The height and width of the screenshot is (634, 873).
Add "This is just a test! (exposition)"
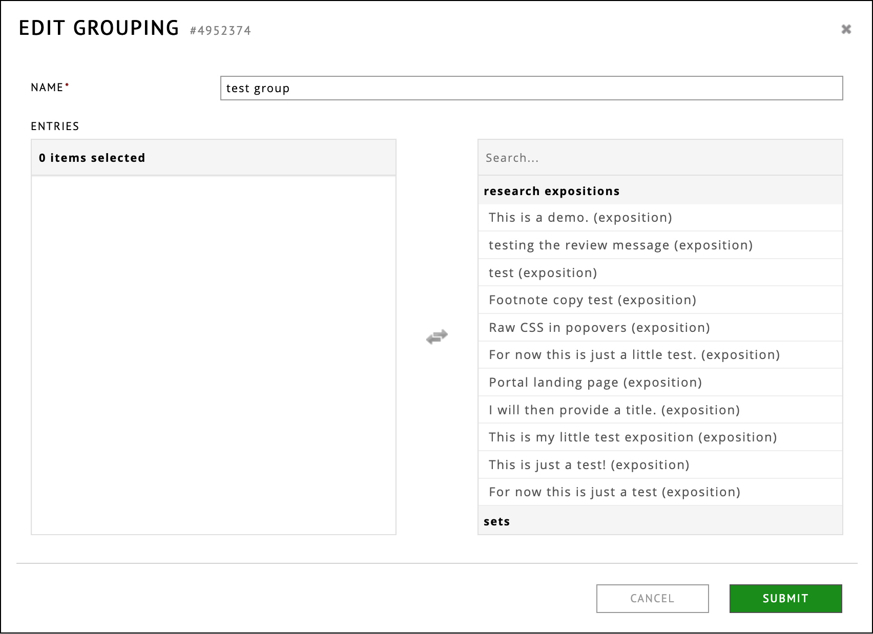coord(660,464)
